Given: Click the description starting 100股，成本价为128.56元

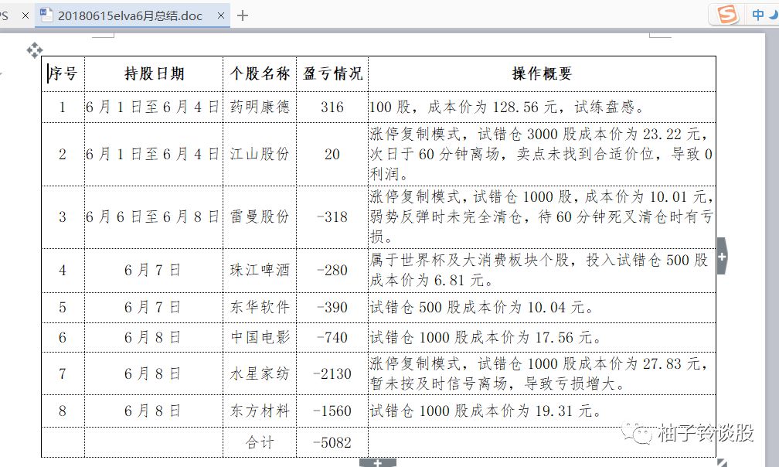Looking at the screenshot, I should (542, 107).
